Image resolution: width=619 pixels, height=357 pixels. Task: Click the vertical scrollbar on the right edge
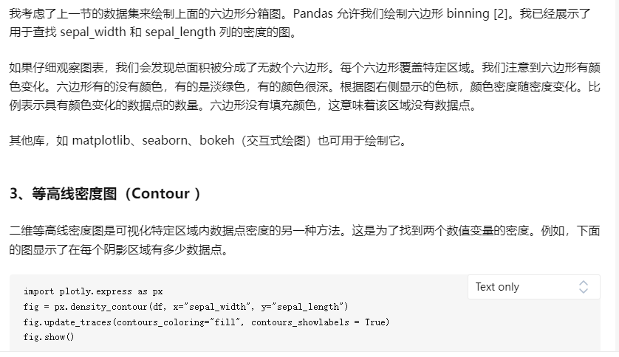616,176
